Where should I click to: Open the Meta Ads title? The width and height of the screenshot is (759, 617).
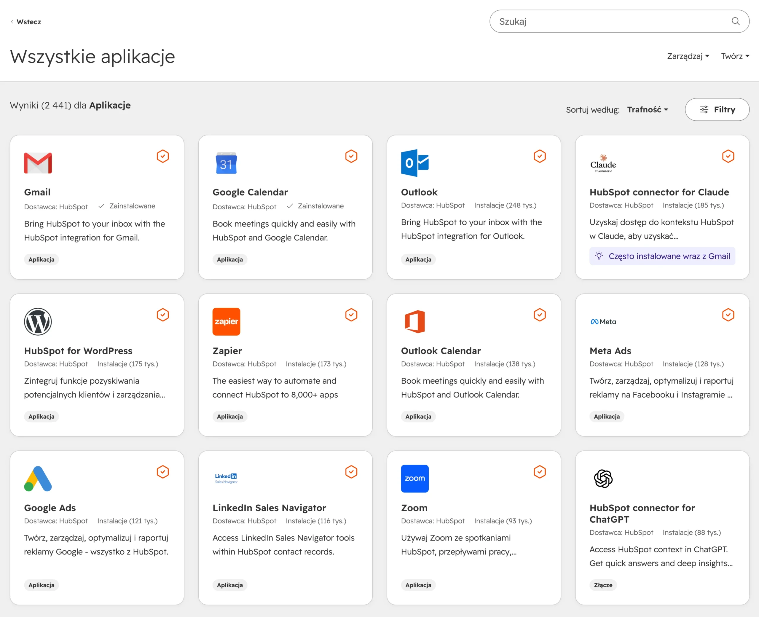click(x=610, y=351)
